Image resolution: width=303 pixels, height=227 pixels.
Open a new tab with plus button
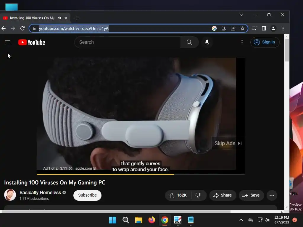[77, 18]
